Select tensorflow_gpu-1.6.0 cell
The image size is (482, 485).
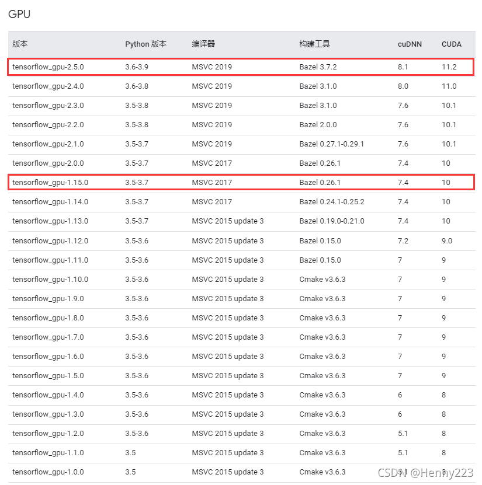tap(48, 357)
